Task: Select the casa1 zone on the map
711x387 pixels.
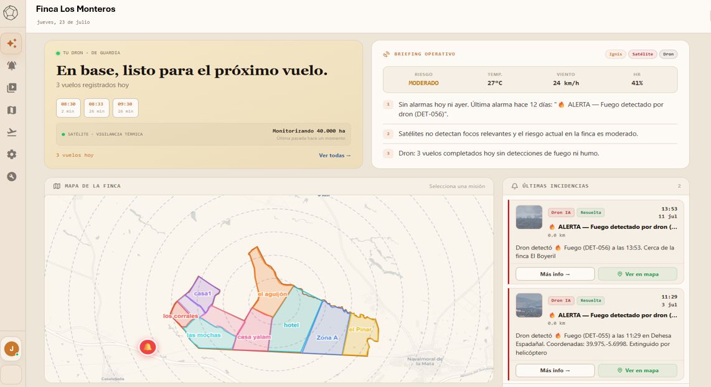Action: coord(202,293)
